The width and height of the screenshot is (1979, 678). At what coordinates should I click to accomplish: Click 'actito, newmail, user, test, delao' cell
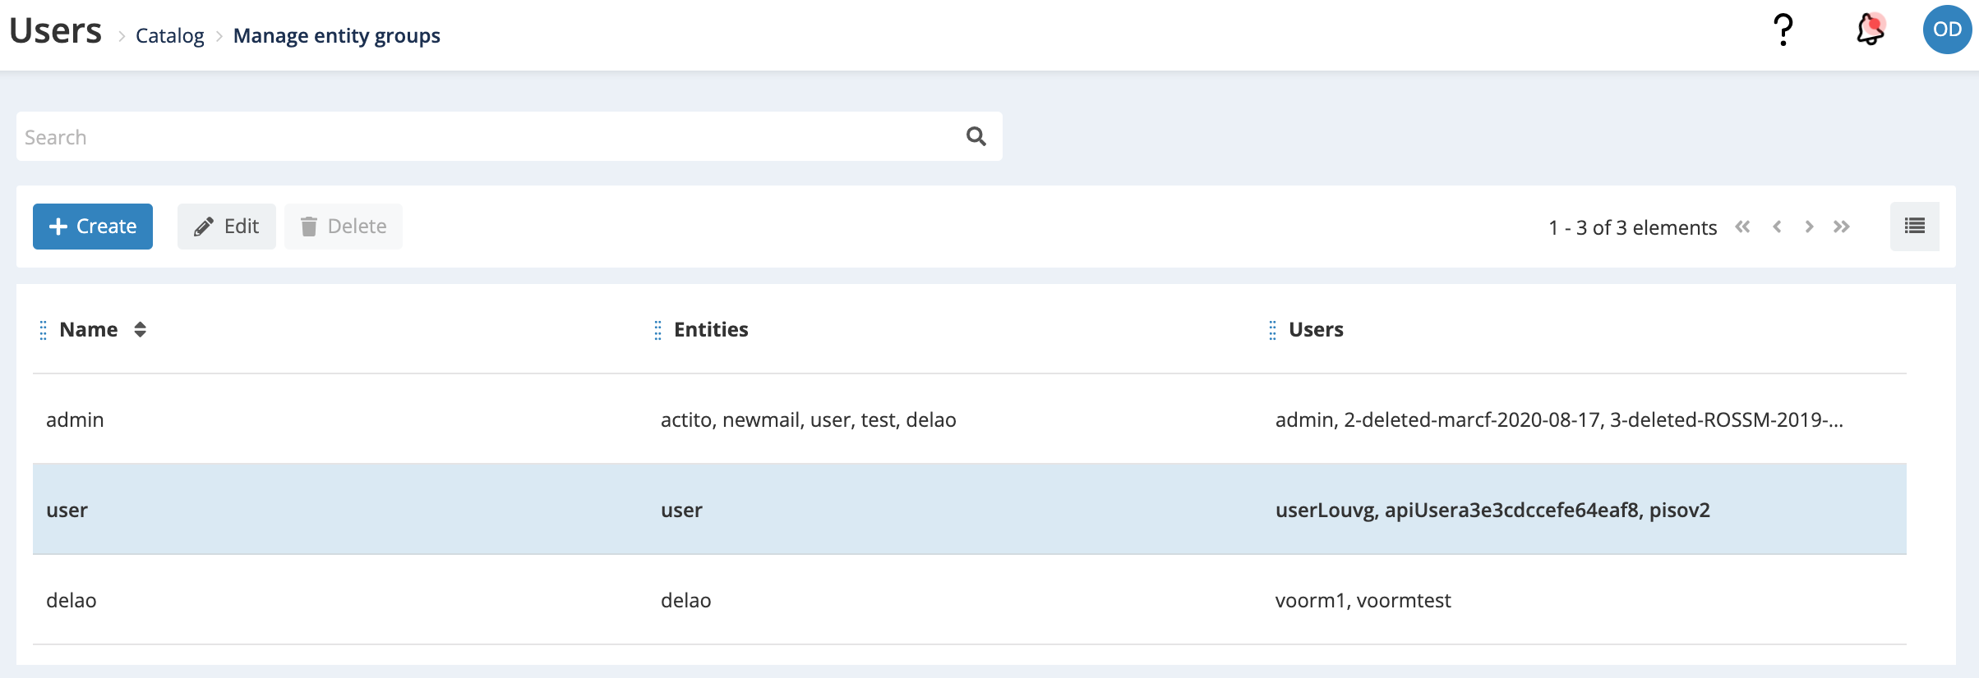[809, 419]
